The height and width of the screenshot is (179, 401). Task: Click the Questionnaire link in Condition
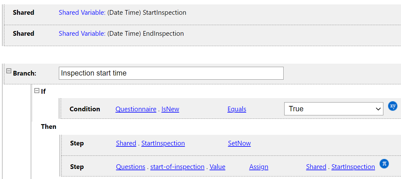click(x=136, y=109)
